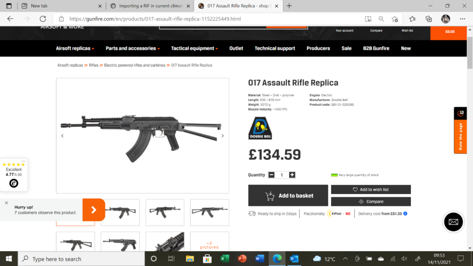Expand Parts and accessories dropdown
This screenshot has width=473, height=266.
pyautogui.click(x=132, y=48)
